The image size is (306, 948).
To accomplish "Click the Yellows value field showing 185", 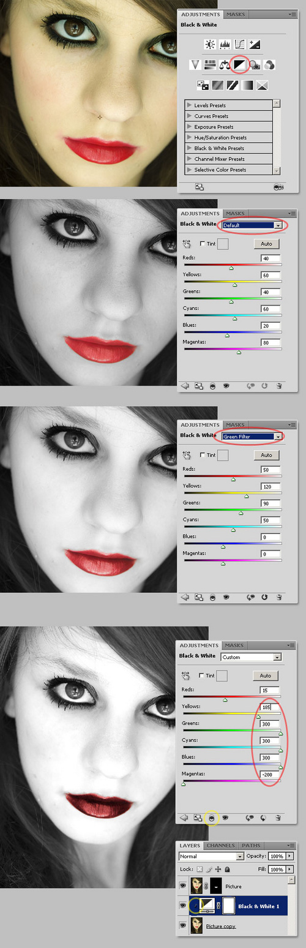I will tap(270, 707).
